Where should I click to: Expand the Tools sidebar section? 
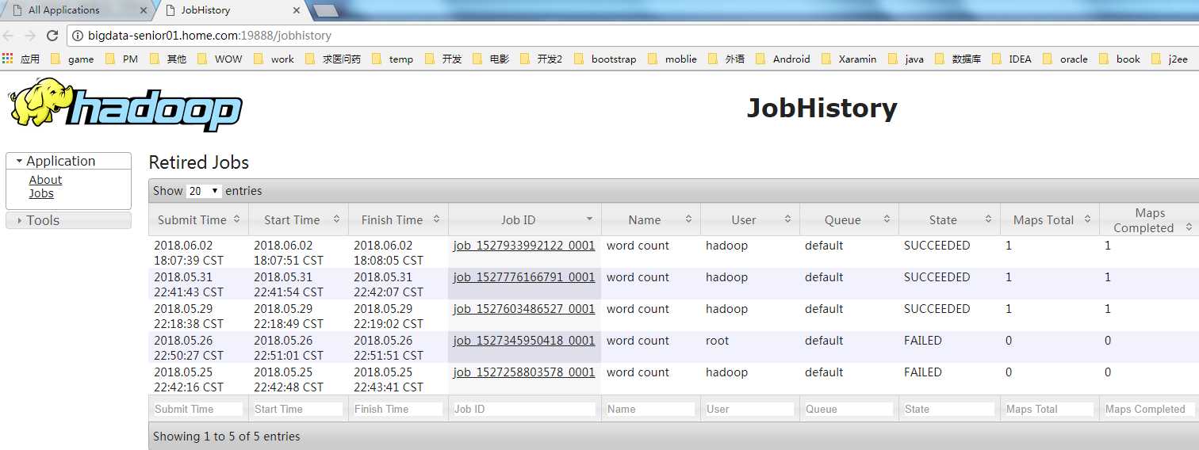point(68,220)
